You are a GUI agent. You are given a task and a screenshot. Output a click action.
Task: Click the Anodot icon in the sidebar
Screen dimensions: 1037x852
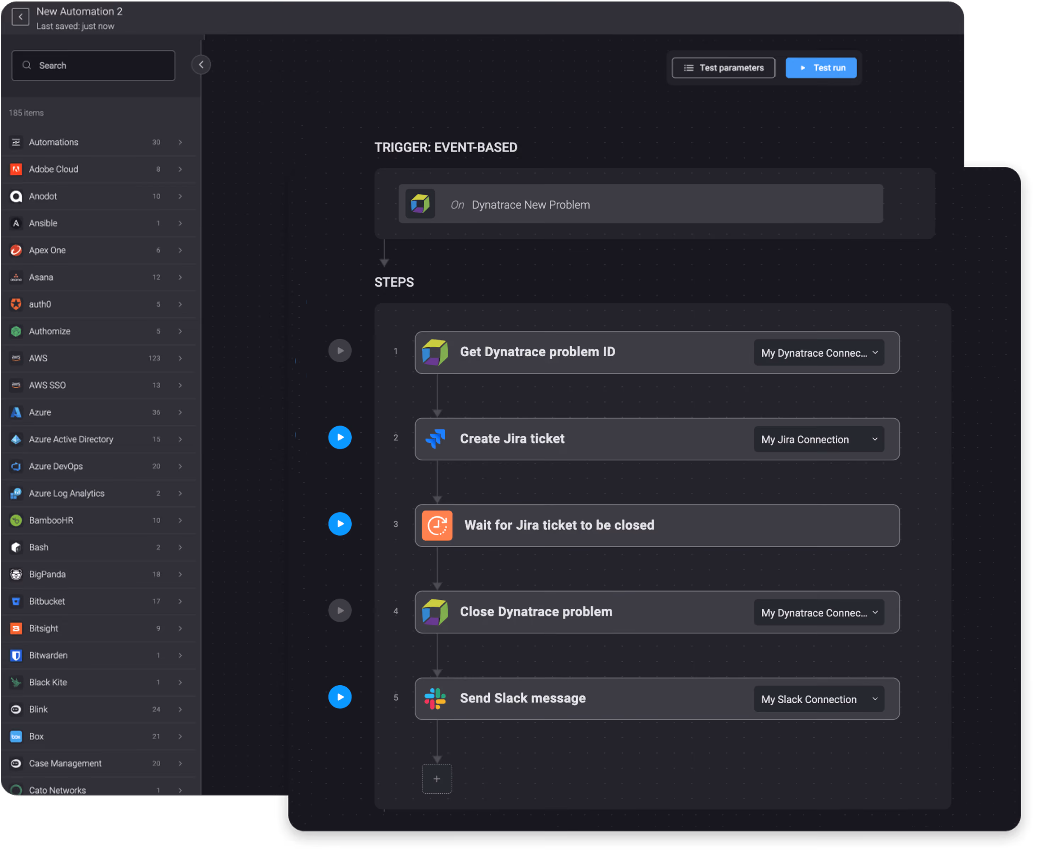[x=16, y=196]
